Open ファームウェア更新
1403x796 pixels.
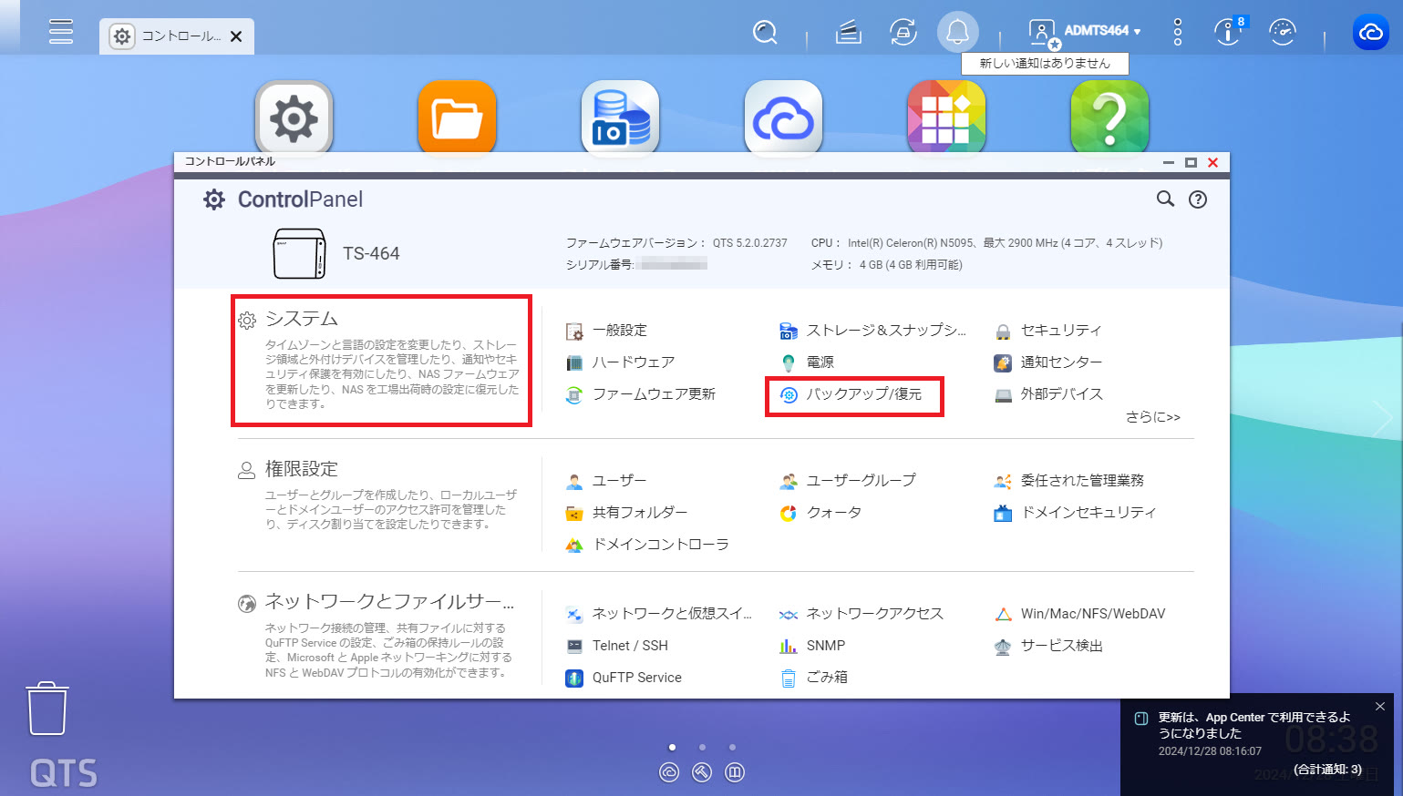tap(641, 394)
